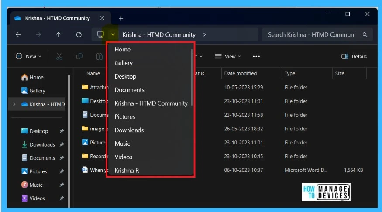
Task: Select the Recordings folder icon in file list
Action: point(85,156)
